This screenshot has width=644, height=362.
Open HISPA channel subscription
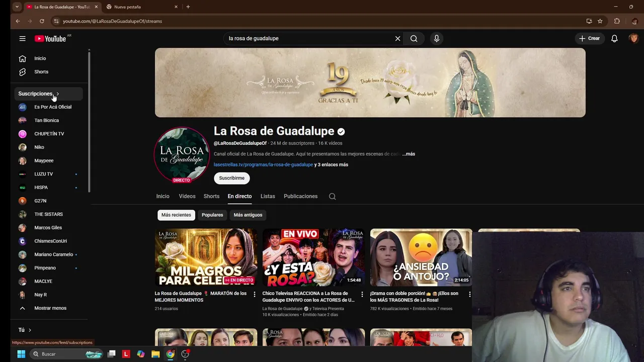click(x=48, y=188)
